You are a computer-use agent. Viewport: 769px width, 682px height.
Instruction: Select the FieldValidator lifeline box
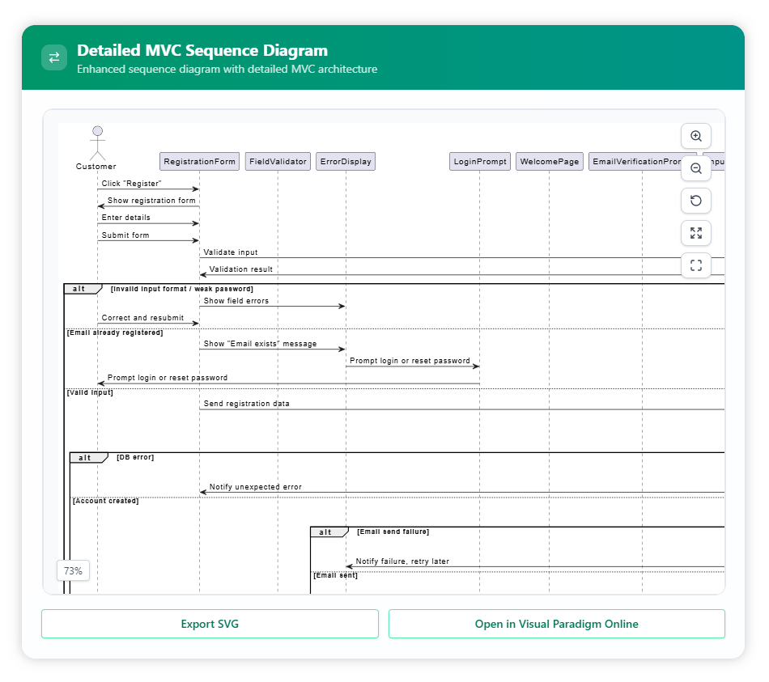tap(278, 162)
